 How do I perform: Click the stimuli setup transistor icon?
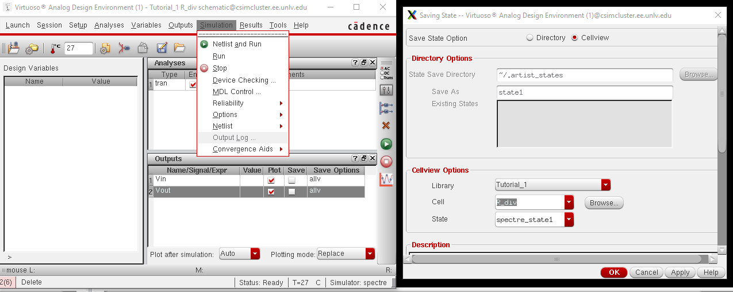pyautogui.click(x=124, y=48)
